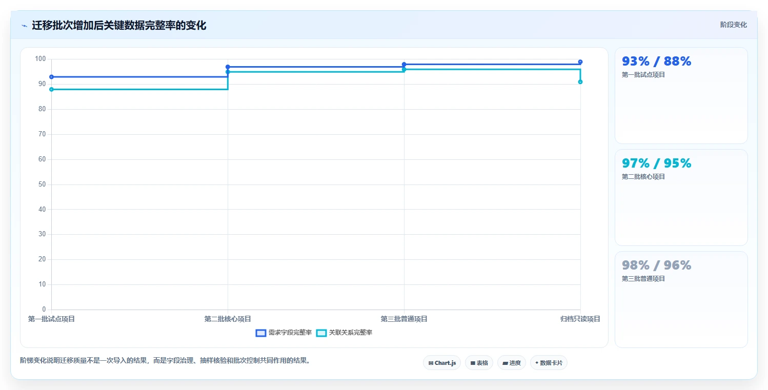Viewport: 768px width, 390px height.
Task: Select the blue data point at 归档只读项目
Action: click(x=580, y=62)
